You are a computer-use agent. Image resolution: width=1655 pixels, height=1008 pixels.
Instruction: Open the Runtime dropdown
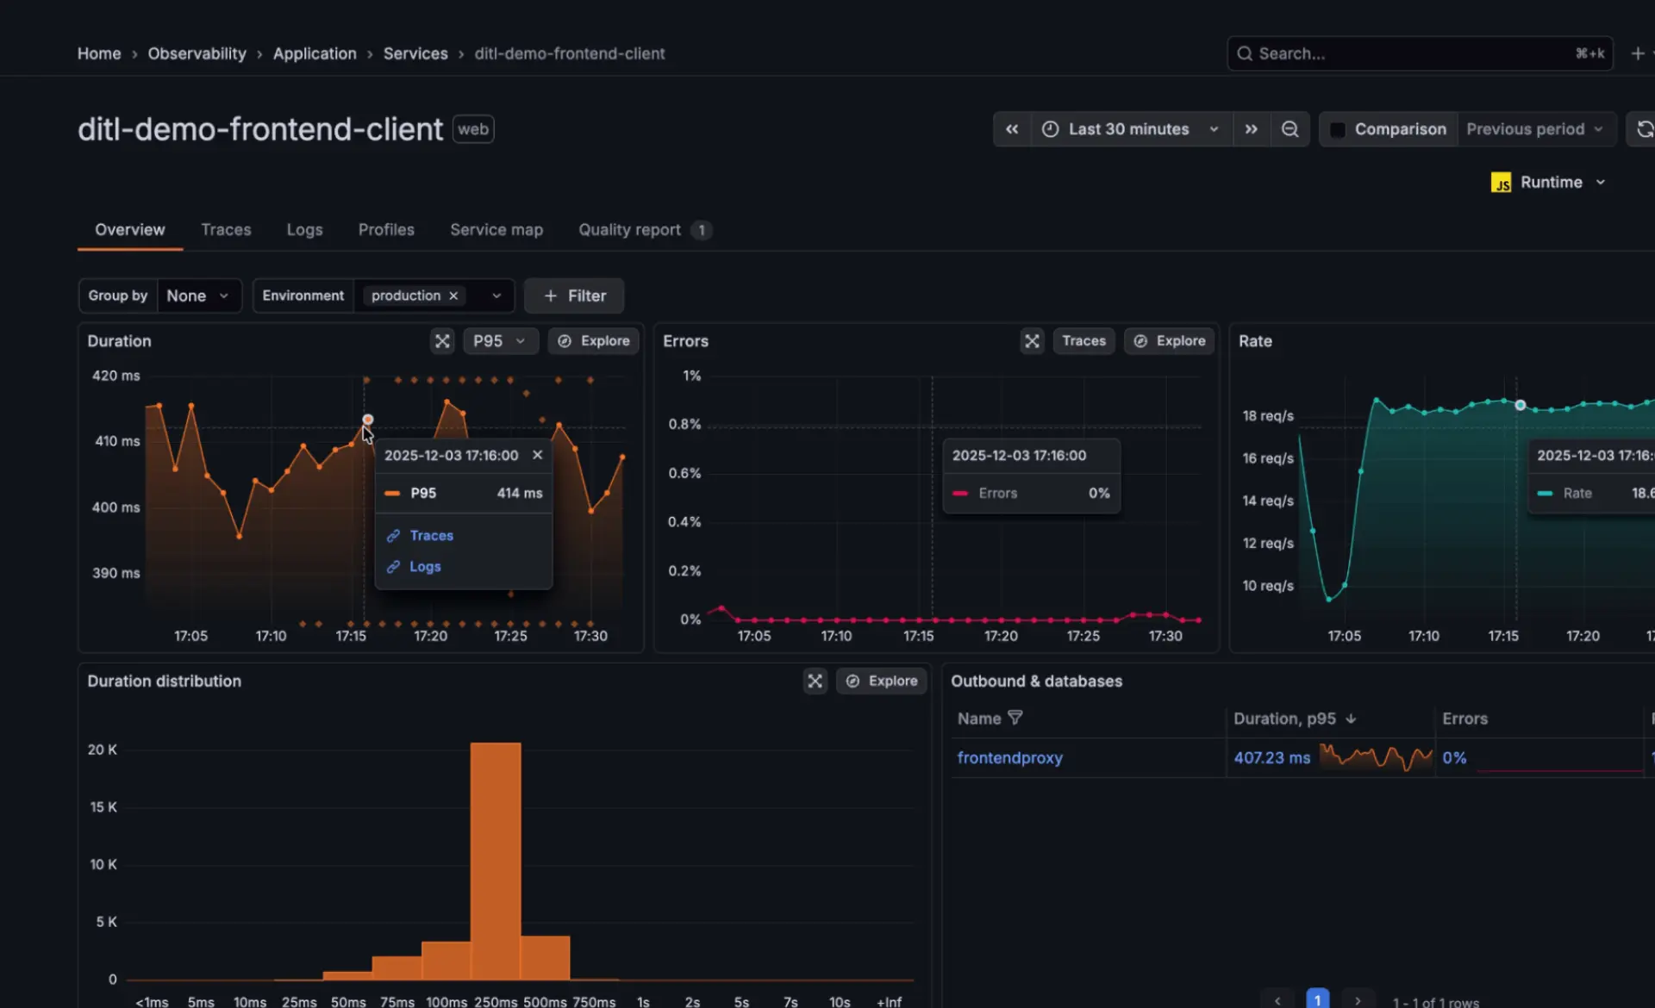click(x=1550, y=183)
